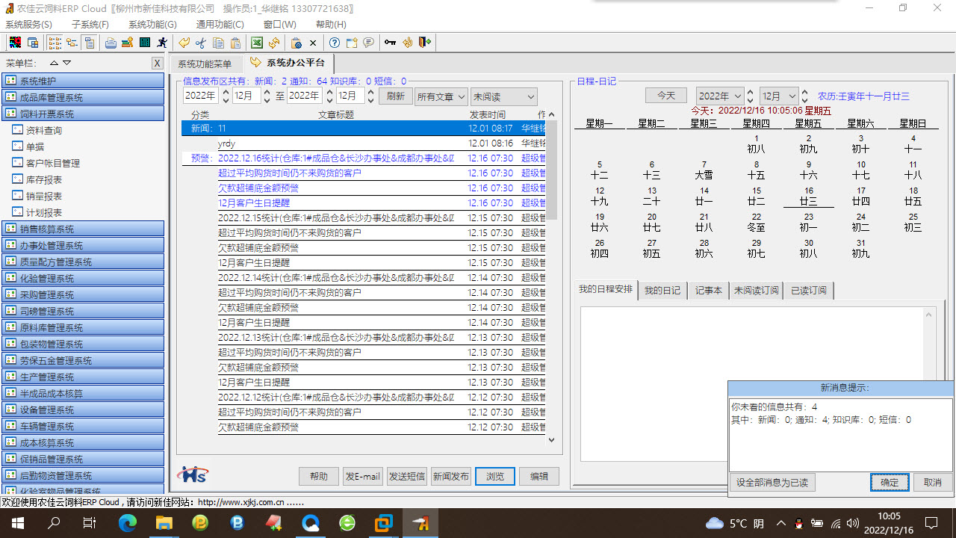Switch to 未阅读订阅 tab
Image resolution: width=956 pixels, height=538 pixels.
pyautogui.click(x=756, y=290)
